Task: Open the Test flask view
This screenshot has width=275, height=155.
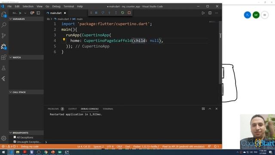Action: click(x=4, y=68)
